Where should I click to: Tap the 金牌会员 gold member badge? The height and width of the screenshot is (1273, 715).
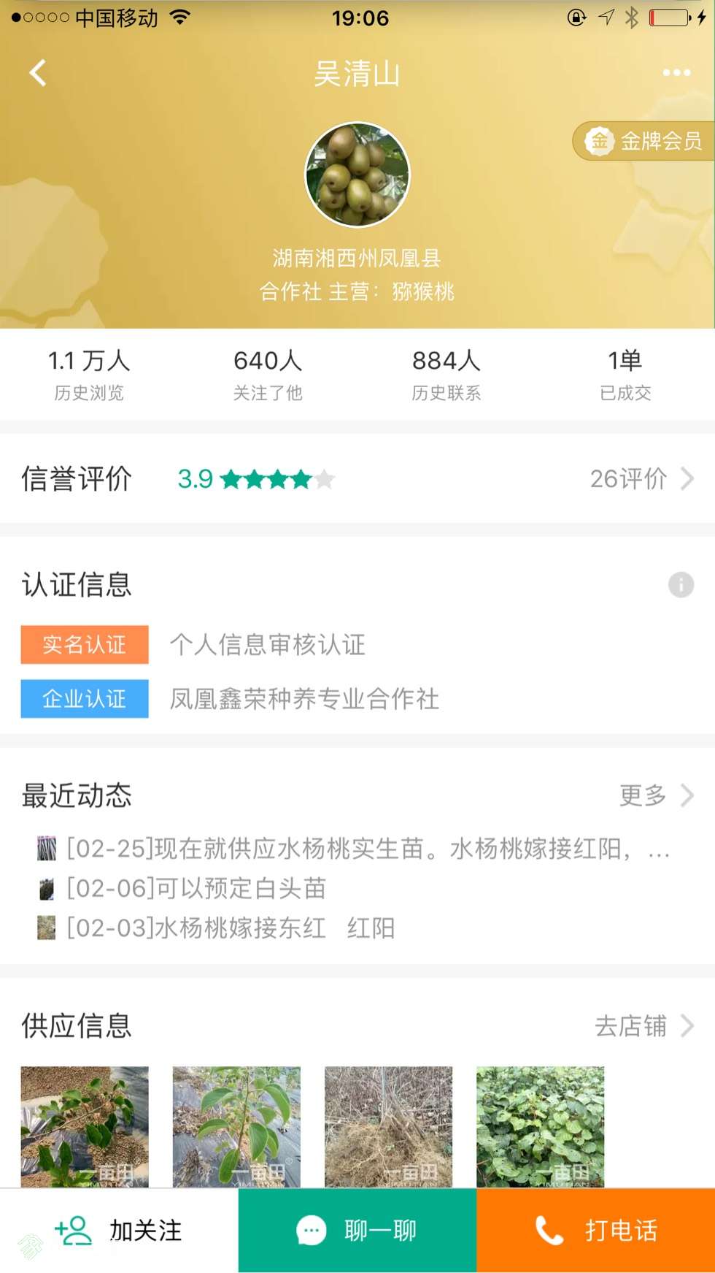[643, 141]
